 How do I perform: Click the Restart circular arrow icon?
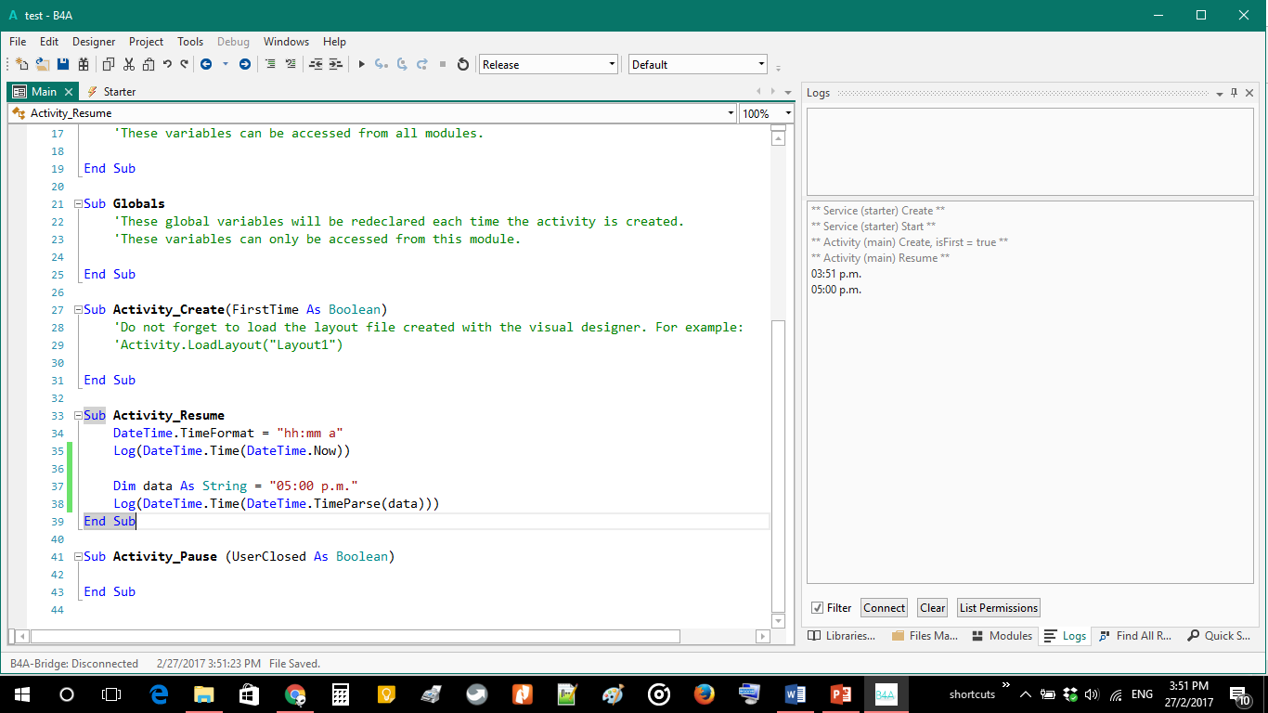point(463,64)
